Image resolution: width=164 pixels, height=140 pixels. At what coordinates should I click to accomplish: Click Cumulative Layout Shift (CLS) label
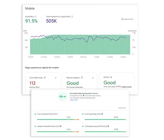click(96, 126)
